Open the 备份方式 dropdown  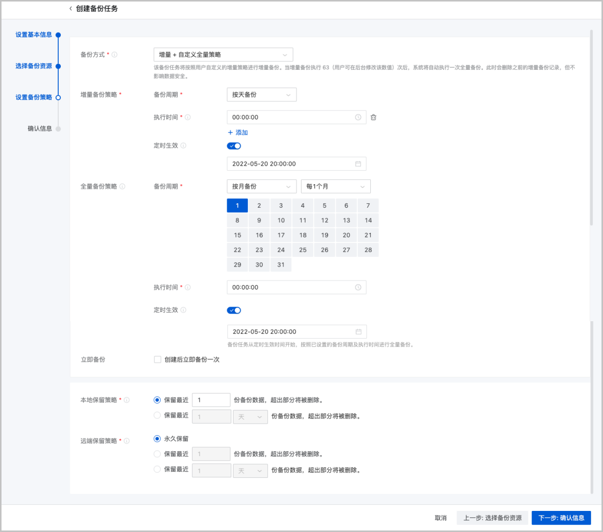223,55
